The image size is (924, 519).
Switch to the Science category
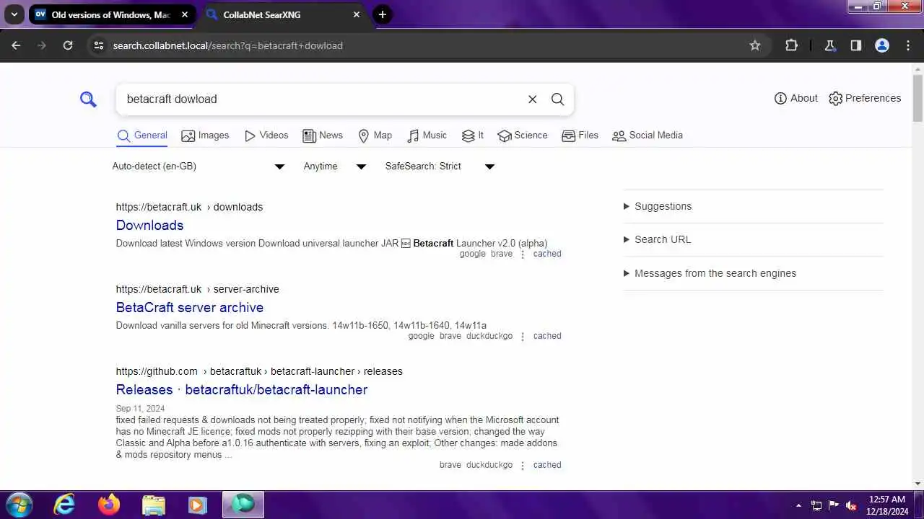523,136
